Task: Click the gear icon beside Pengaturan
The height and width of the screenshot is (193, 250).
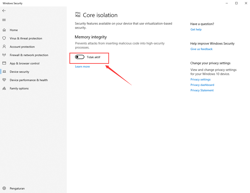Action: [x=4, y=188]
